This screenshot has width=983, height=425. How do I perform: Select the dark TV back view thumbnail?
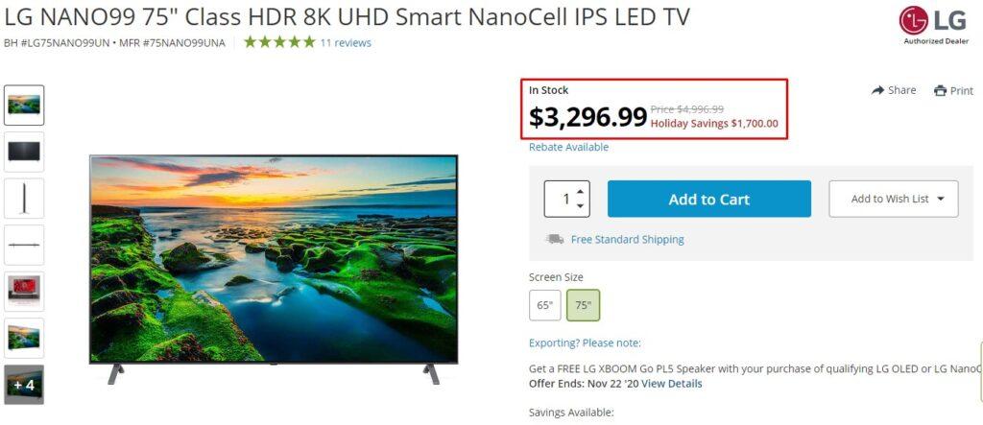24,152
